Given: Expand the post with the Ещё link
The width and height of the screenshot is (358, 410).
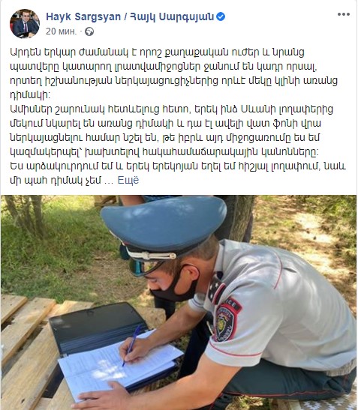Looking at the screenshot, I should click(x=128, y=180).
